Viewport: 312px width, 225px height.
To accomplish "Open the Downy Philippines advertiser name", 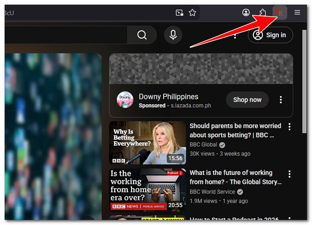I will coord(168,97).
